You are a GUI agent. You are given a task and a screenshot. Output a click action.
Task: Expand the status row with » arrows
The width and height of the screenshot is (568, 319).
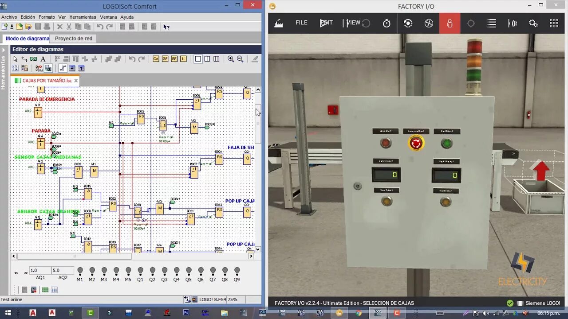[16, 273]
